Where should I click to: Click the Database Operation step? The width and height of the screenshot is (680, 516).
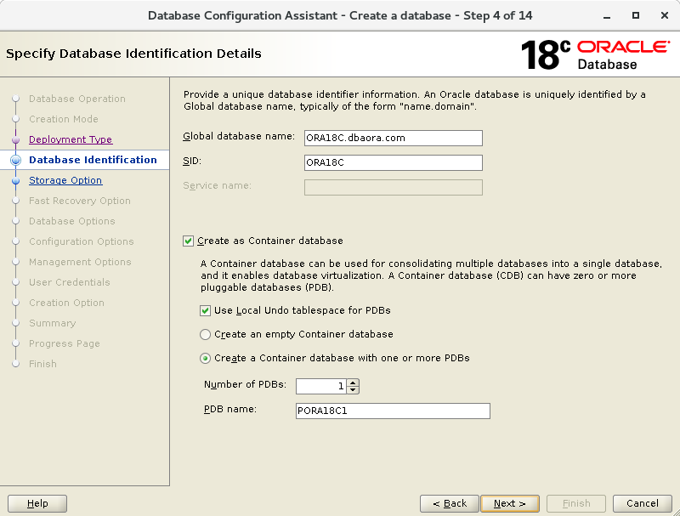(77, 99)
